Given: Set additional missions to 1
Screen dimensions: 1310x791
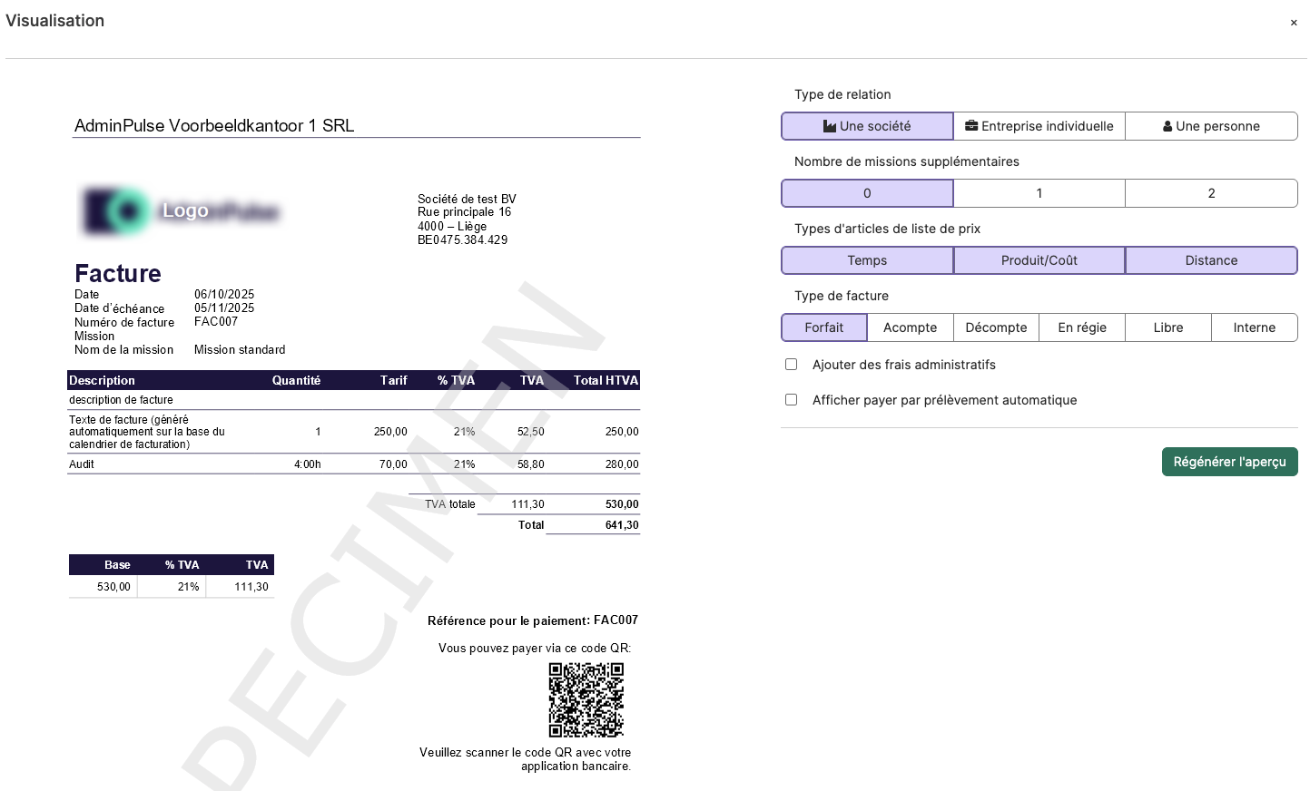Looking at the screenshot, I should click(x=1039, y=193).
